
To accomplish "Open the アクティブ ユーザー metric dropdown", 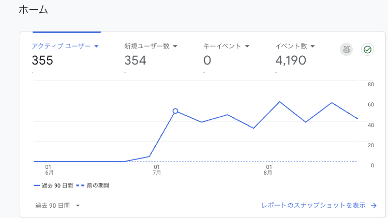I will (x=65, y=46).
